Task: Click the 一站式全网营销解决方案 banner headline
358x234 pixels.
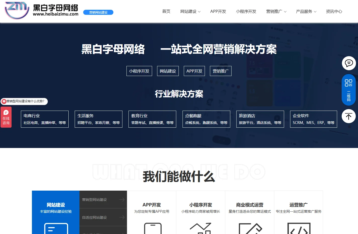Action: coord(218,49)
